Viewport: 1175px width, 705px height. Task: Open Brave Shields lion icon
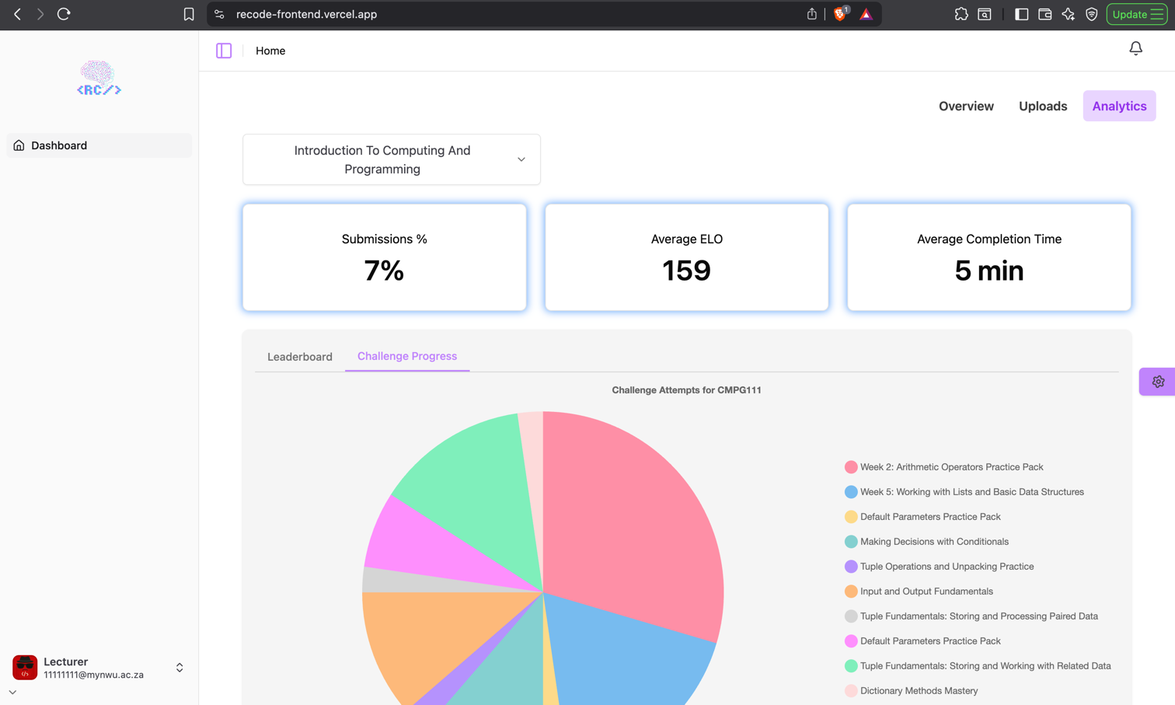pyautogui.click(x=840, y=14)
